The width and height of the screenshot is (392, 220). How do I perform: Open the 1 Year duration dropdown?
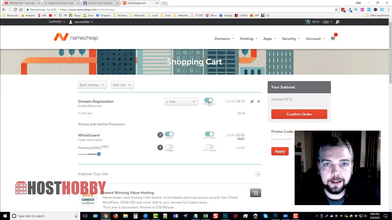[x=181, y=101]
